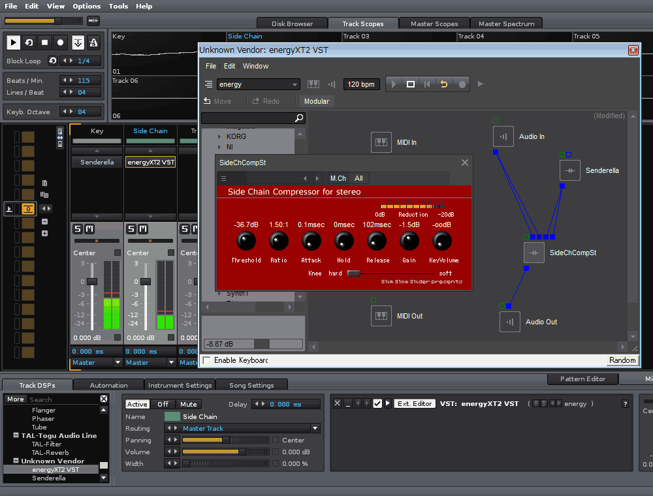Expand the NI folder in browser
Screen dimensions: 653x496
point(219,147)
